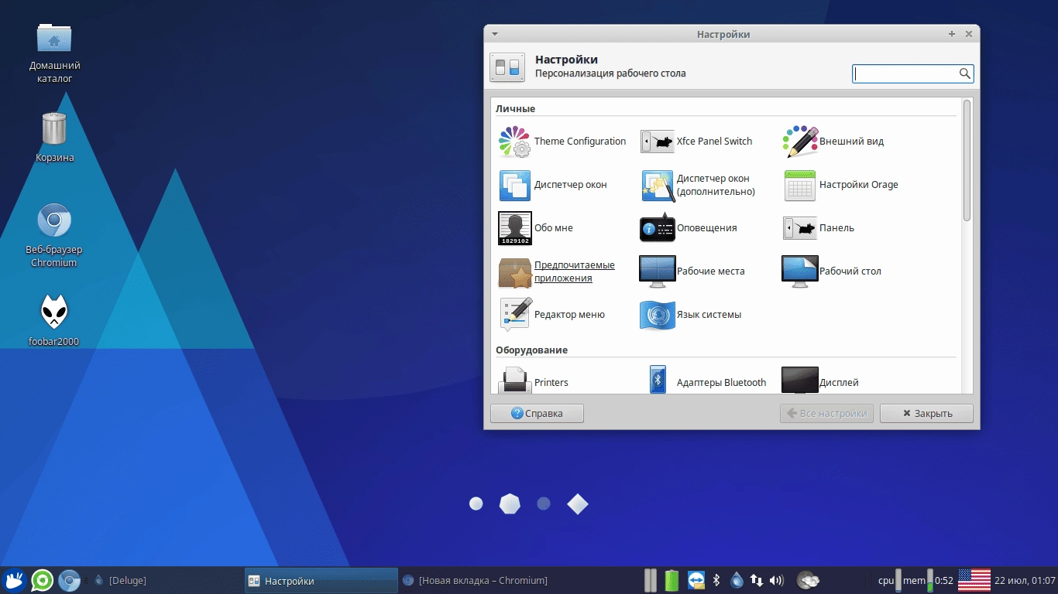Open Рабочие места workspace settings
The height and width of the screenshot is (594, 1058).
coord(692,271)
